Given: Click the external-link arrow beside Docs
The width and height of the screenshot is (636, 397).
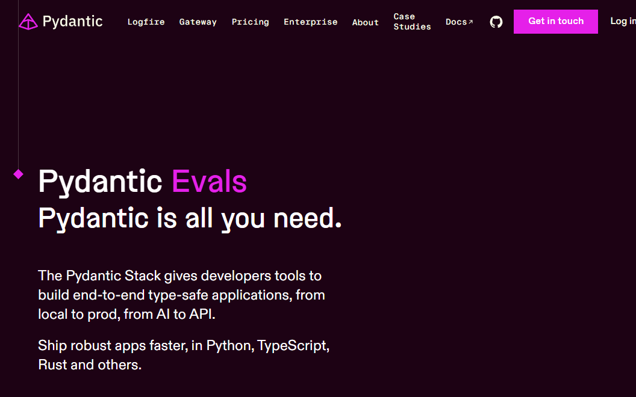Looking at the screenshot, I should [471, 22].
